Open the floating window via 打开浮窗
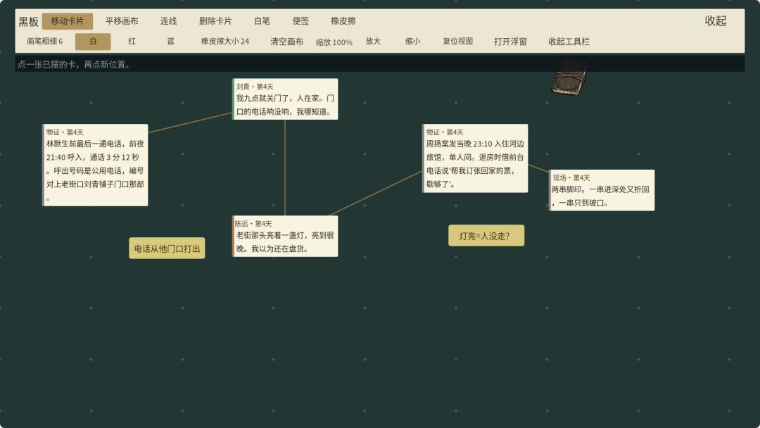This screenshot has width=760, height=428. 510,42
